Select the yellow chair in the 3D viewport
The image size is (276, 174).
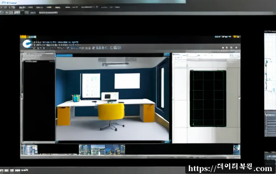click(111, 116)
